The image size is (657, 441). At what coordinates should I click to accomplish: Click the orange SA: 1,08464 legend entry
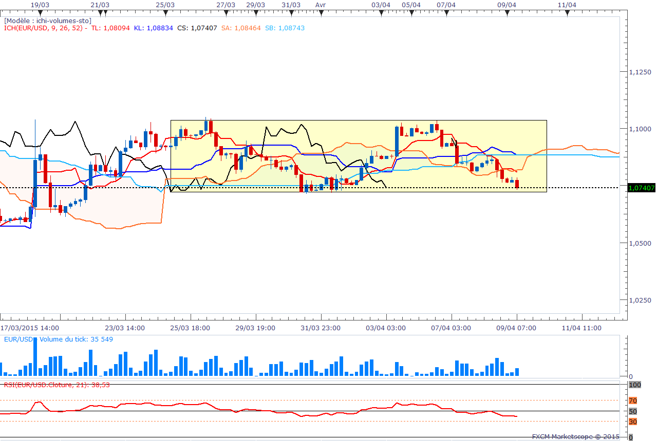(241, 28)
